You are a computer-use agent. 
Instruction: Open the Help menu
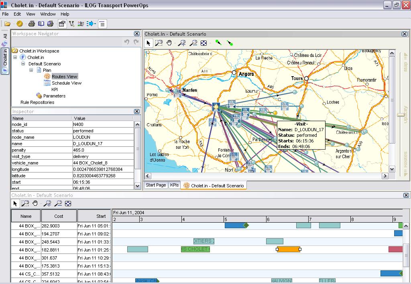click(x=65, y=14)
